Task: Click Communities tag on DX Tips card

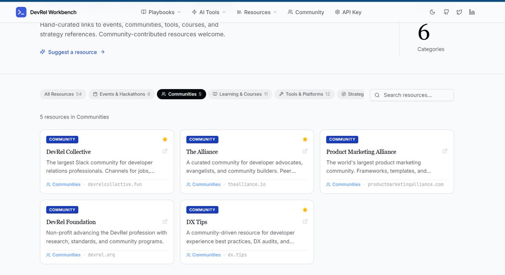Action: click(x=204, y=255)
